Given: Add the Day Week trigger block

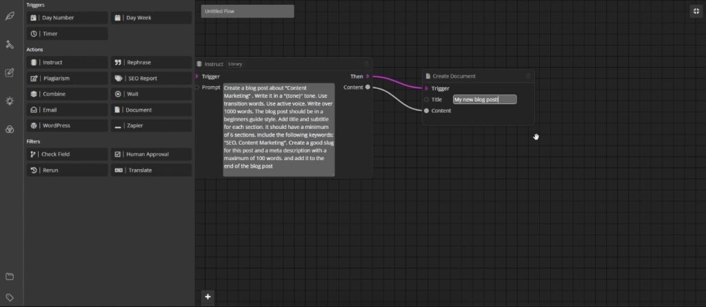Looking at the screenshot, I should [x=151, y=17].
